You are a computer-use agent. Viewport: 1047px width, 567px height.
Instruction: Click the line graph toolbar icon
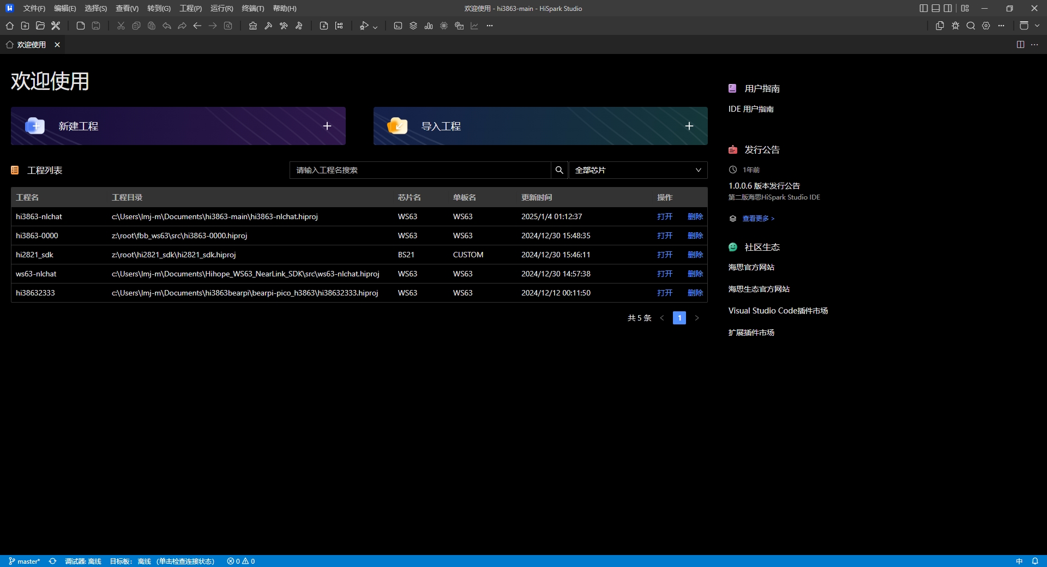pos(474,26)
